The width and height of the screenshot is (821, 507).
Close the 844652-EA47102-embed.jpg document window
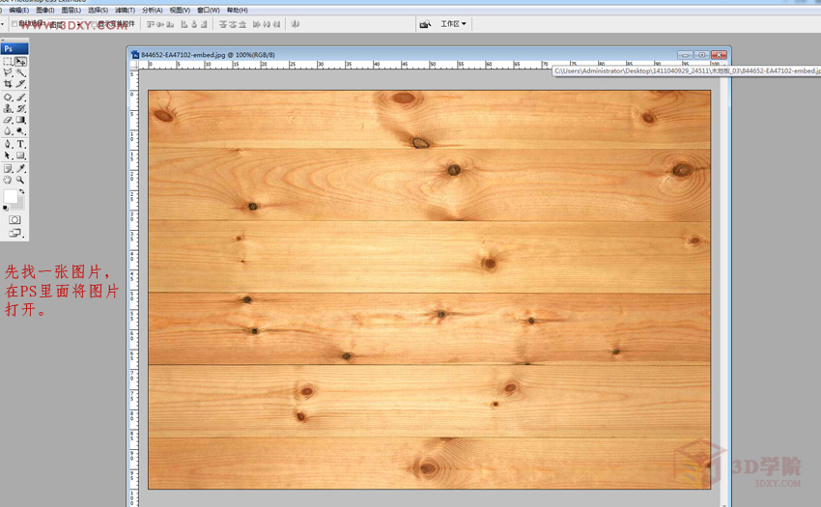719,54
